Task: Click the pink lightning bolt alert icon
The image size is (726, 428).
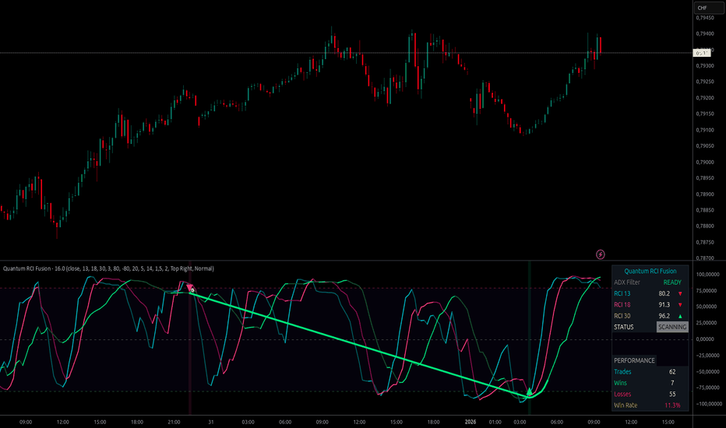Action: [600, 254]
